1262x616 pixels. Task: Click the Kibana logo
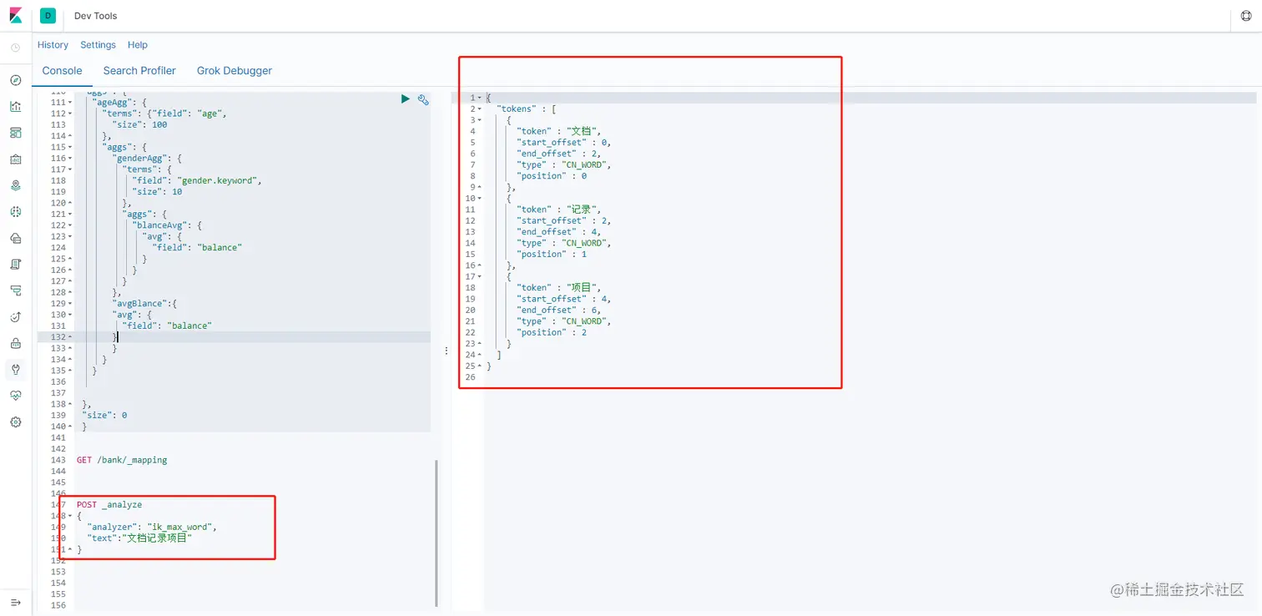point(16,16)
